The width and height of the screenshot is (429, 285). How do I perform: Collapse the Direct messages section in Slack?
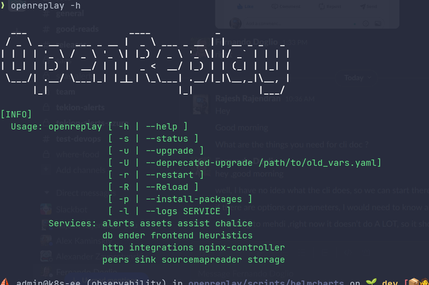tap(47, 193)
